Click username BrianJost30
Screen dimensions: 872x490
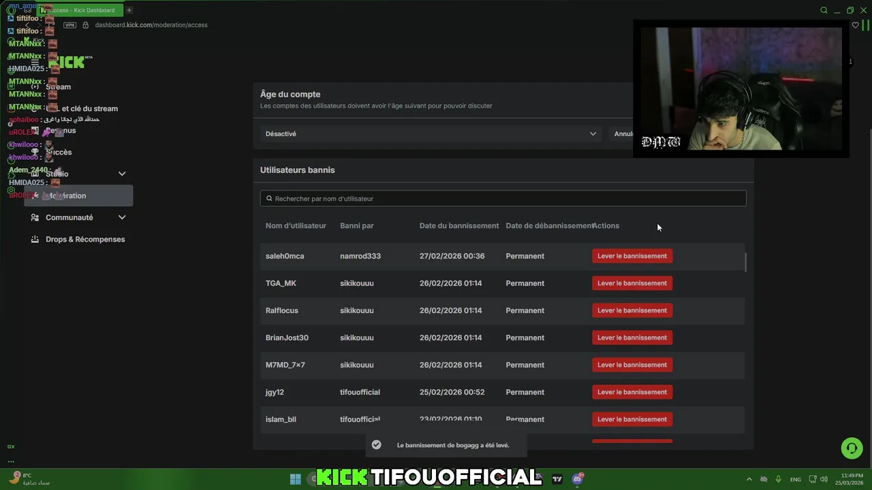[x=287, y=338]
